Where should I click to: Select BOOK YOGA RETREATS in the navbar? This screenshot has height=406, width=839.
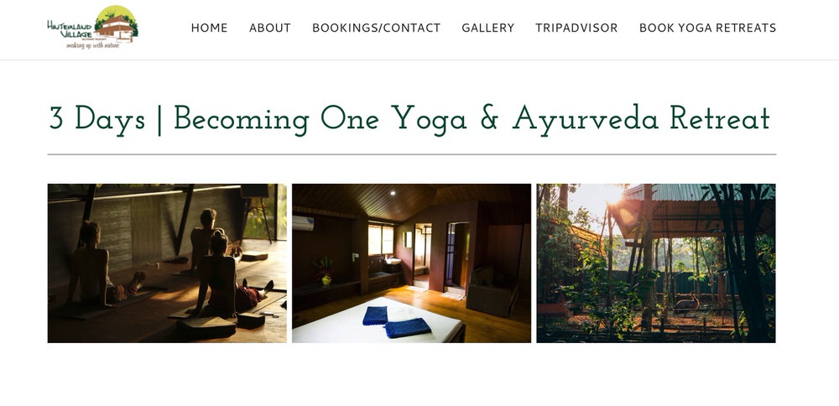[707, 28]
